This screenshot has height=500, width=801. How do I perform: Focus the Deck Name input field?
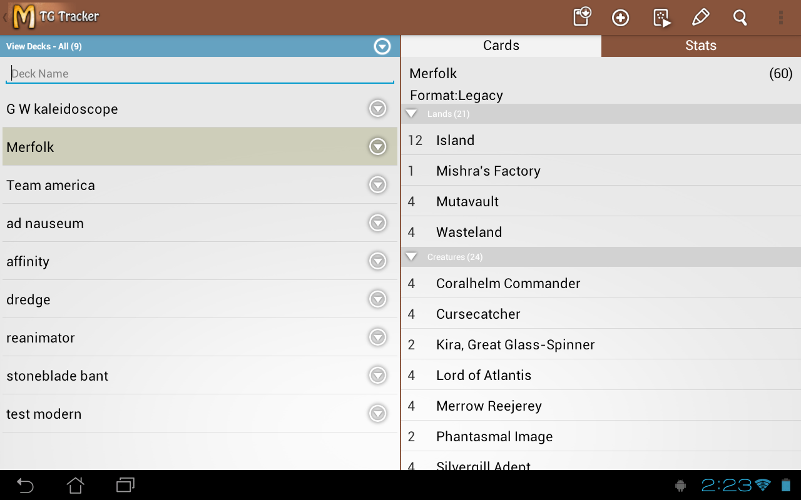[x=200, y=74]
